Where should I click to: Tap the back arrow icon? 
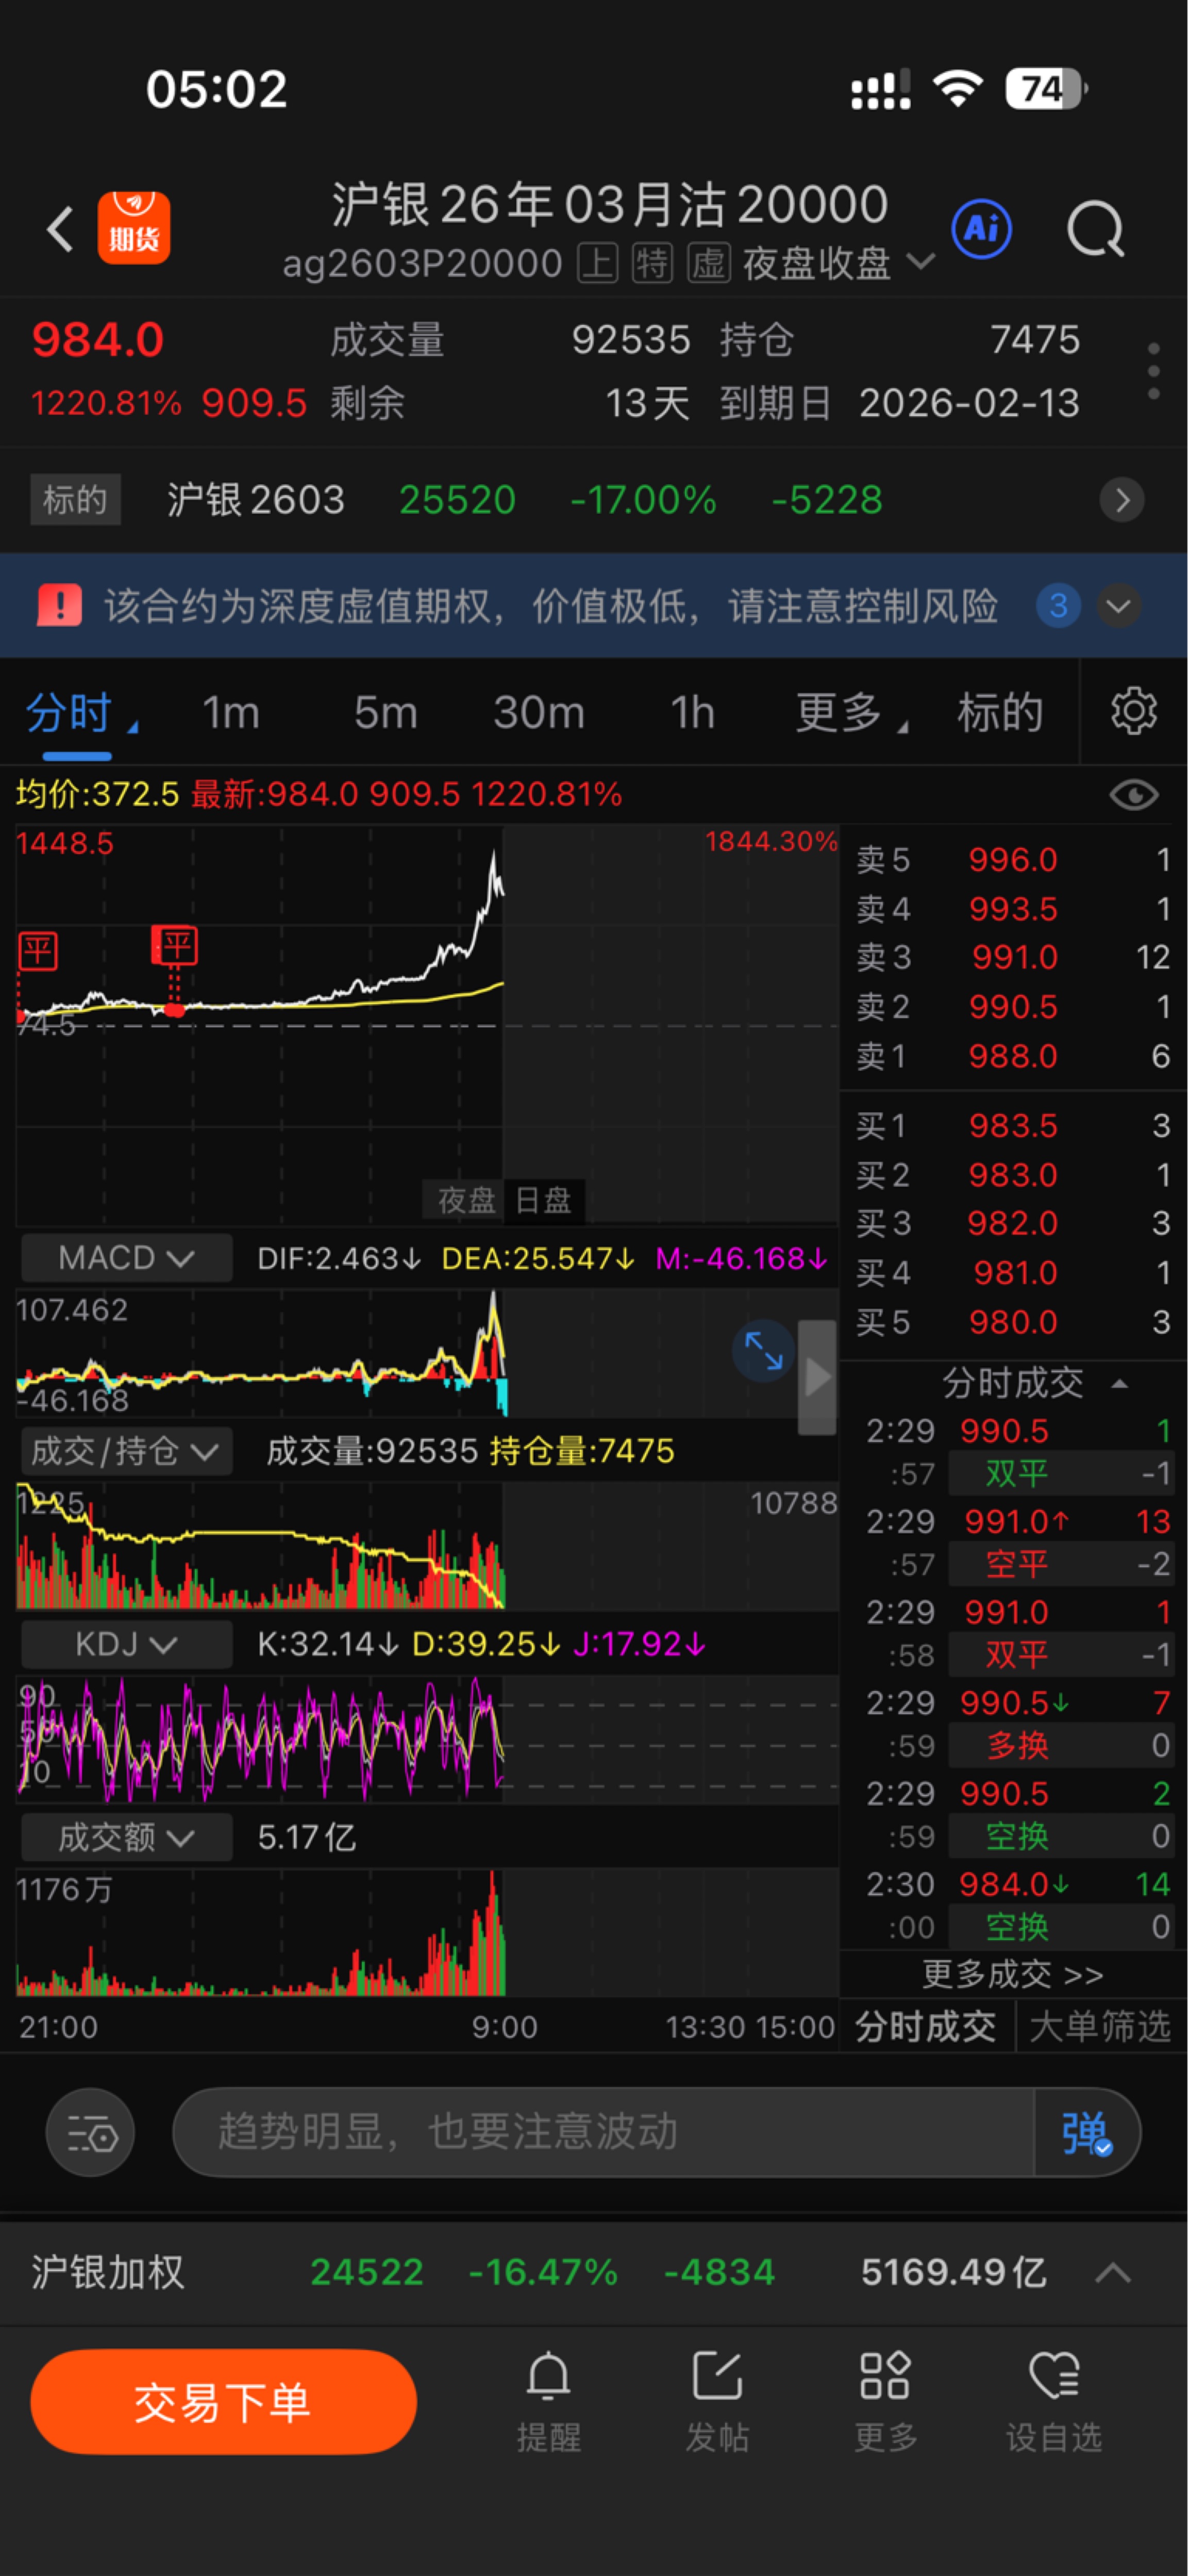click(60, 229)
